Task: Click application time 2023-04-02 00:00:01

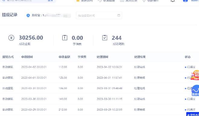Action: (x=34, y=67)
